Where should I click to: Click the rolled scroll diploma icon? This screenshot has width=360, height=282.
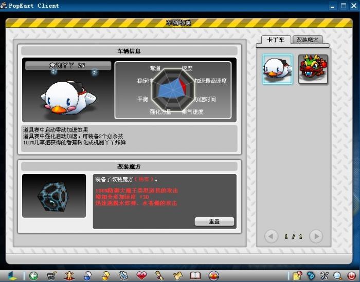pos(159,276)
